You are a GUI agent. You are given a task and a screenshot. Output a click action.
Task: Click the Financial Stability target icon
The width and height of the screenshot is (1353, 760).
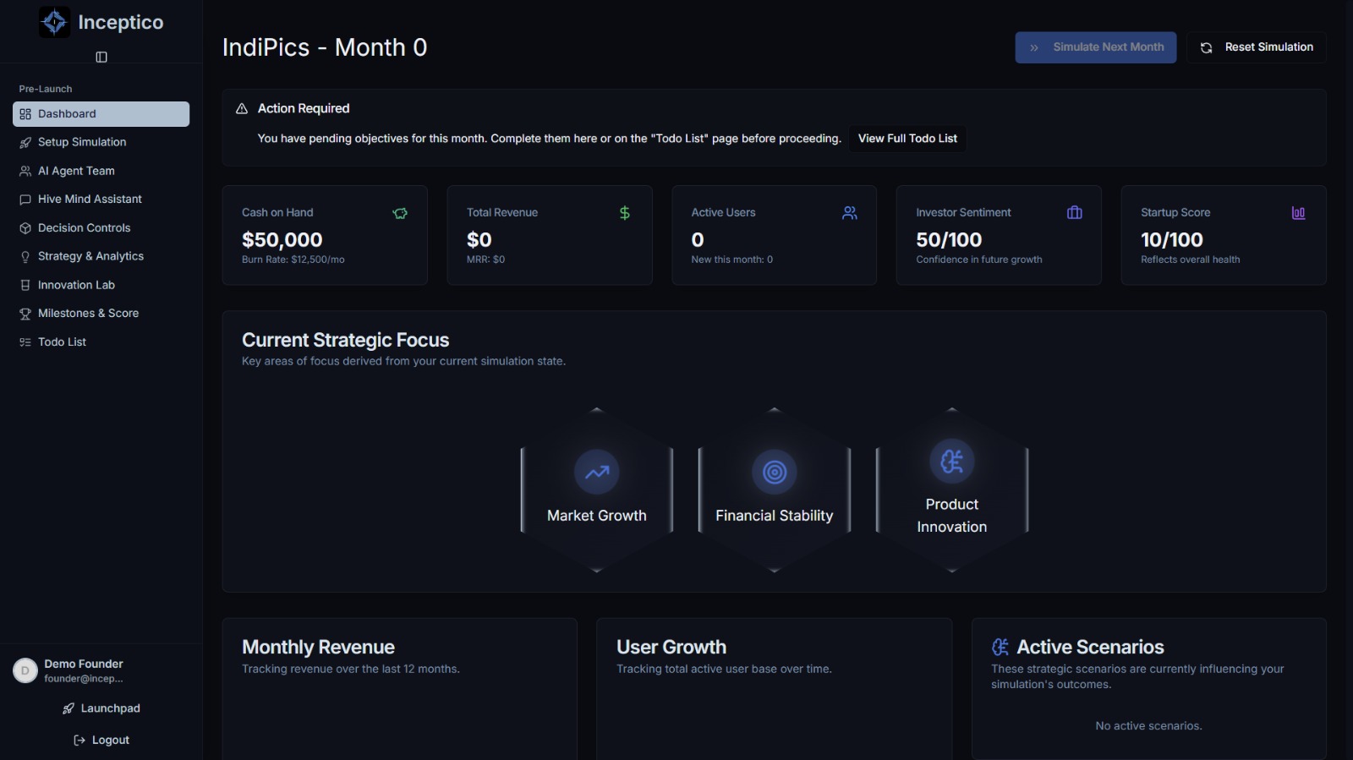click(x=775, y=473)
